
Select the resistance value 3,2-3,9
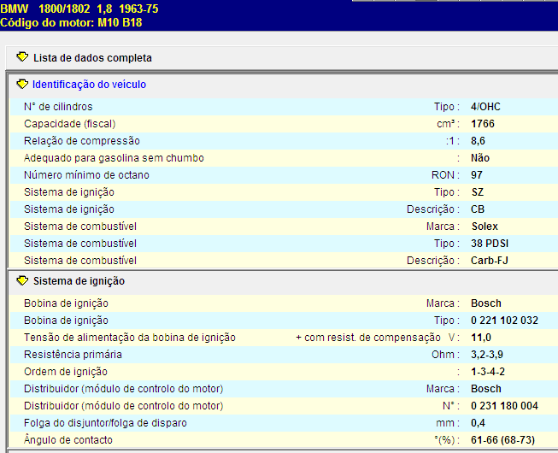[487, 355]
